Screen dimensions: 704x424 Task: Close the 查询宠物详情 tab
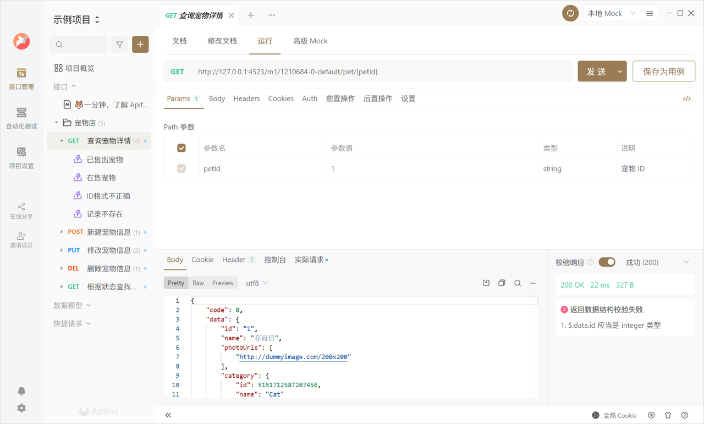tap(232, 15)
